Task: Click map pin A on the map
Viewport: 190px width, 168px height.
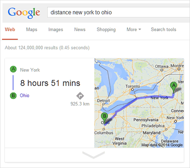Action: point(174,87)
